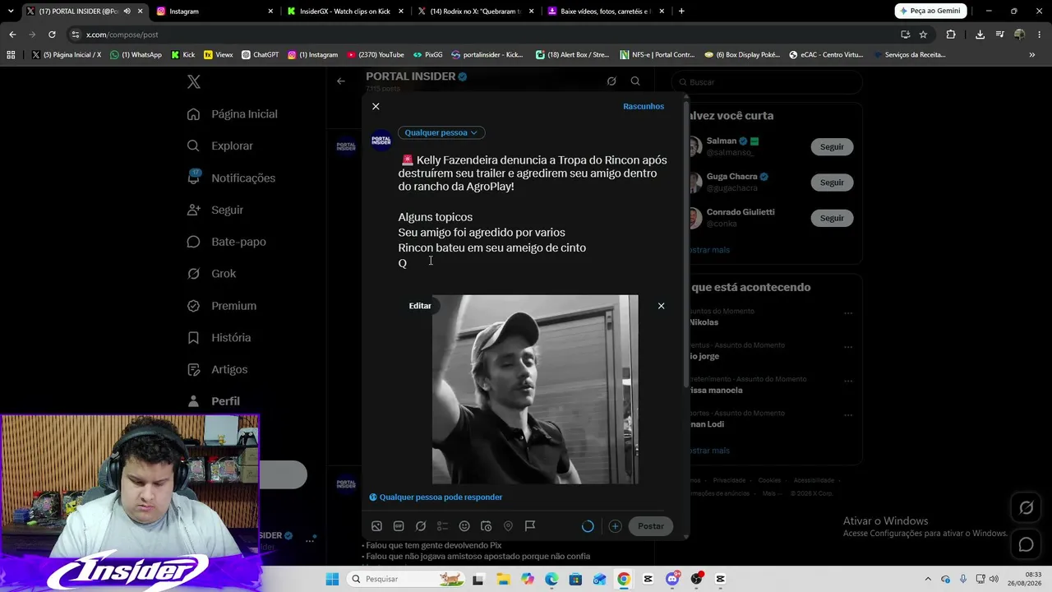This screenshot has width=1052, height=592.
Task: Open more options for Nikolas trend
Action: 848,313
